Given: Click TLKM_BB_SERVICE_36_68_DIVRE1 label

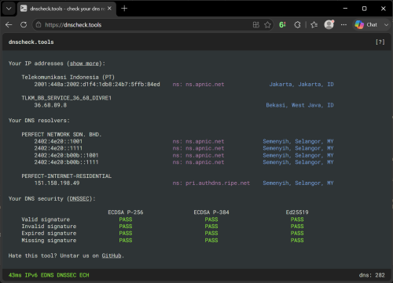Looking at the screenshot, I should [x=67, y=98].
